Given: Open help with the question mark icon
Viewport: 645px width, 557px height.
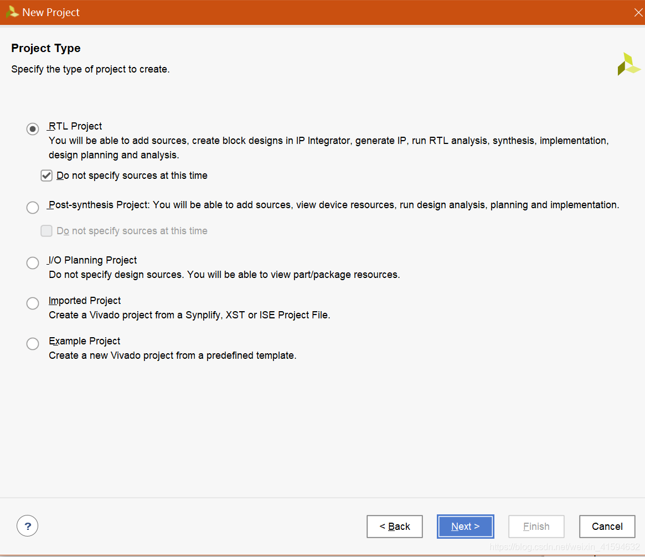Looking at the screenshot, I should (28, 526).
